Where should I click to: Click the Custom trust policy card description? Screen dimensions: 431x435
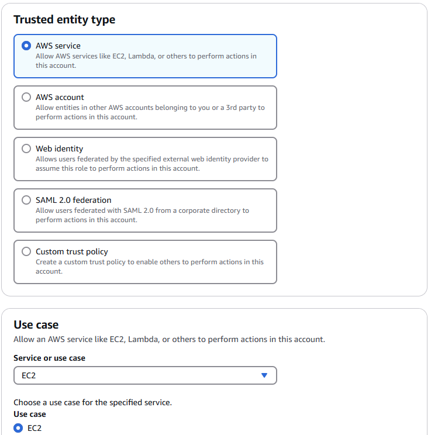point(150,267)
